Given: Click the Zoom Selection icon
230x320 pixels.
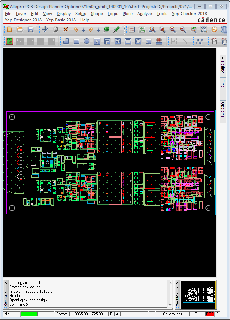Looking at the screenshot, I should (x=204, y=30).
